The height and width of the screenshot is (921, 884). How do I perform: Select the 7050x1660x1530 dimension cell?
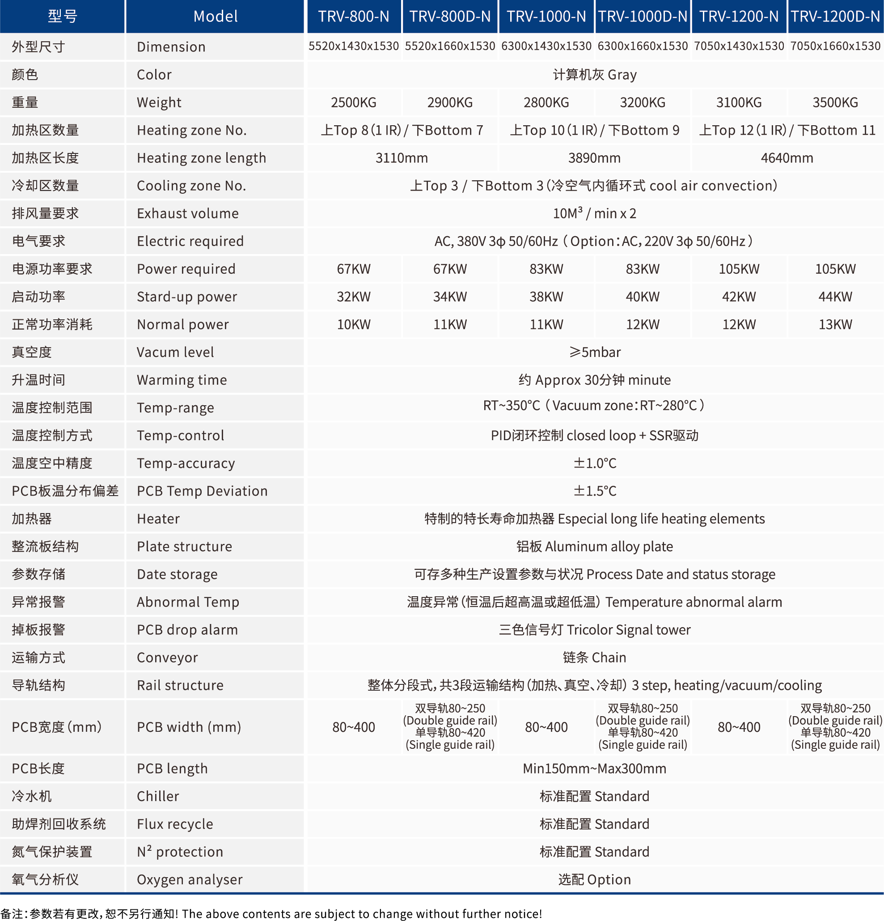point(835,46)
